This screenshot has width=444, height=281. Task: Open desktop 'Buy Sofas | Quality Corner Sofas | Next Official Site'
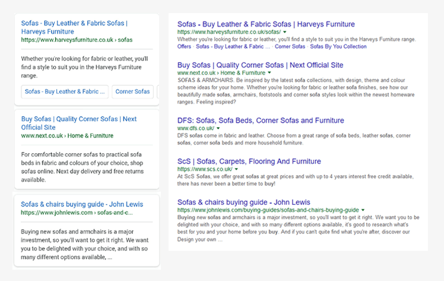(x=260, y=65)
